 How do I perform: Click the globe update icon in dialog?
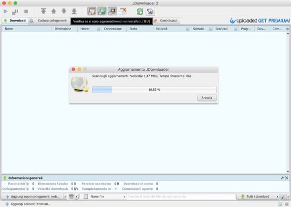point(80,84)
